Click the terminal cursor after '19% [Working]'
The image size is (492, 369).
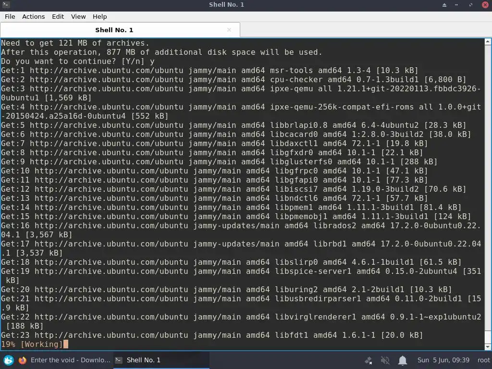[65, 344]
